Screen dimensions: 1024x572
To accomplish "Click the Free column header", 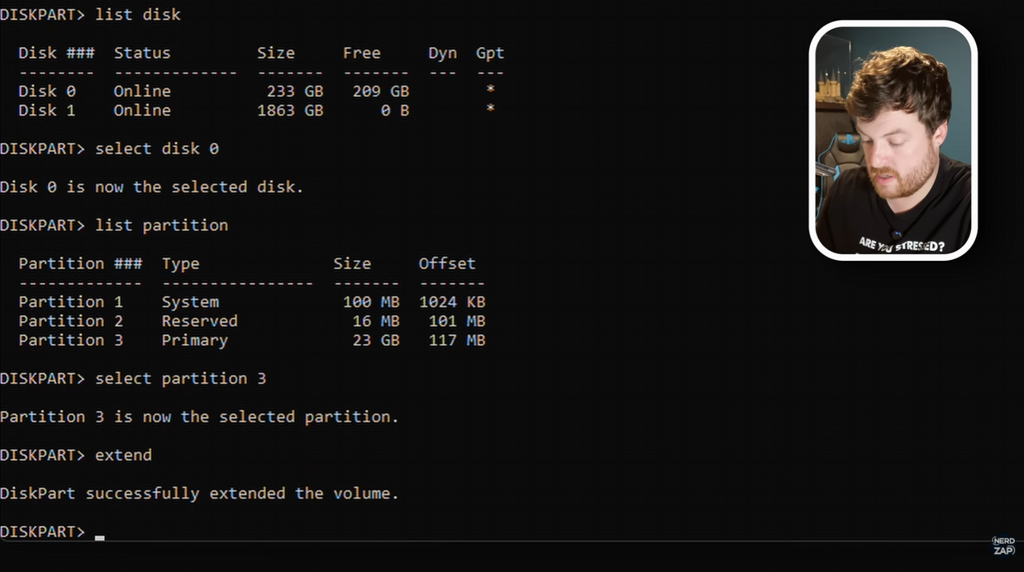I will tap(362, 53).
